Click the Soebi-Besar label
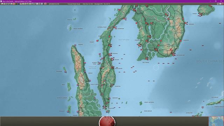The image size is (224, 126). coord(148,111)
